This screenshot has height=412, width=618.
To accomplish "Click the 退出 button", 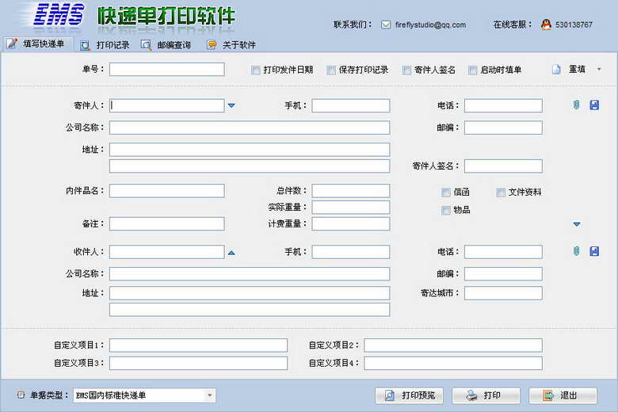I will point(563,395).
